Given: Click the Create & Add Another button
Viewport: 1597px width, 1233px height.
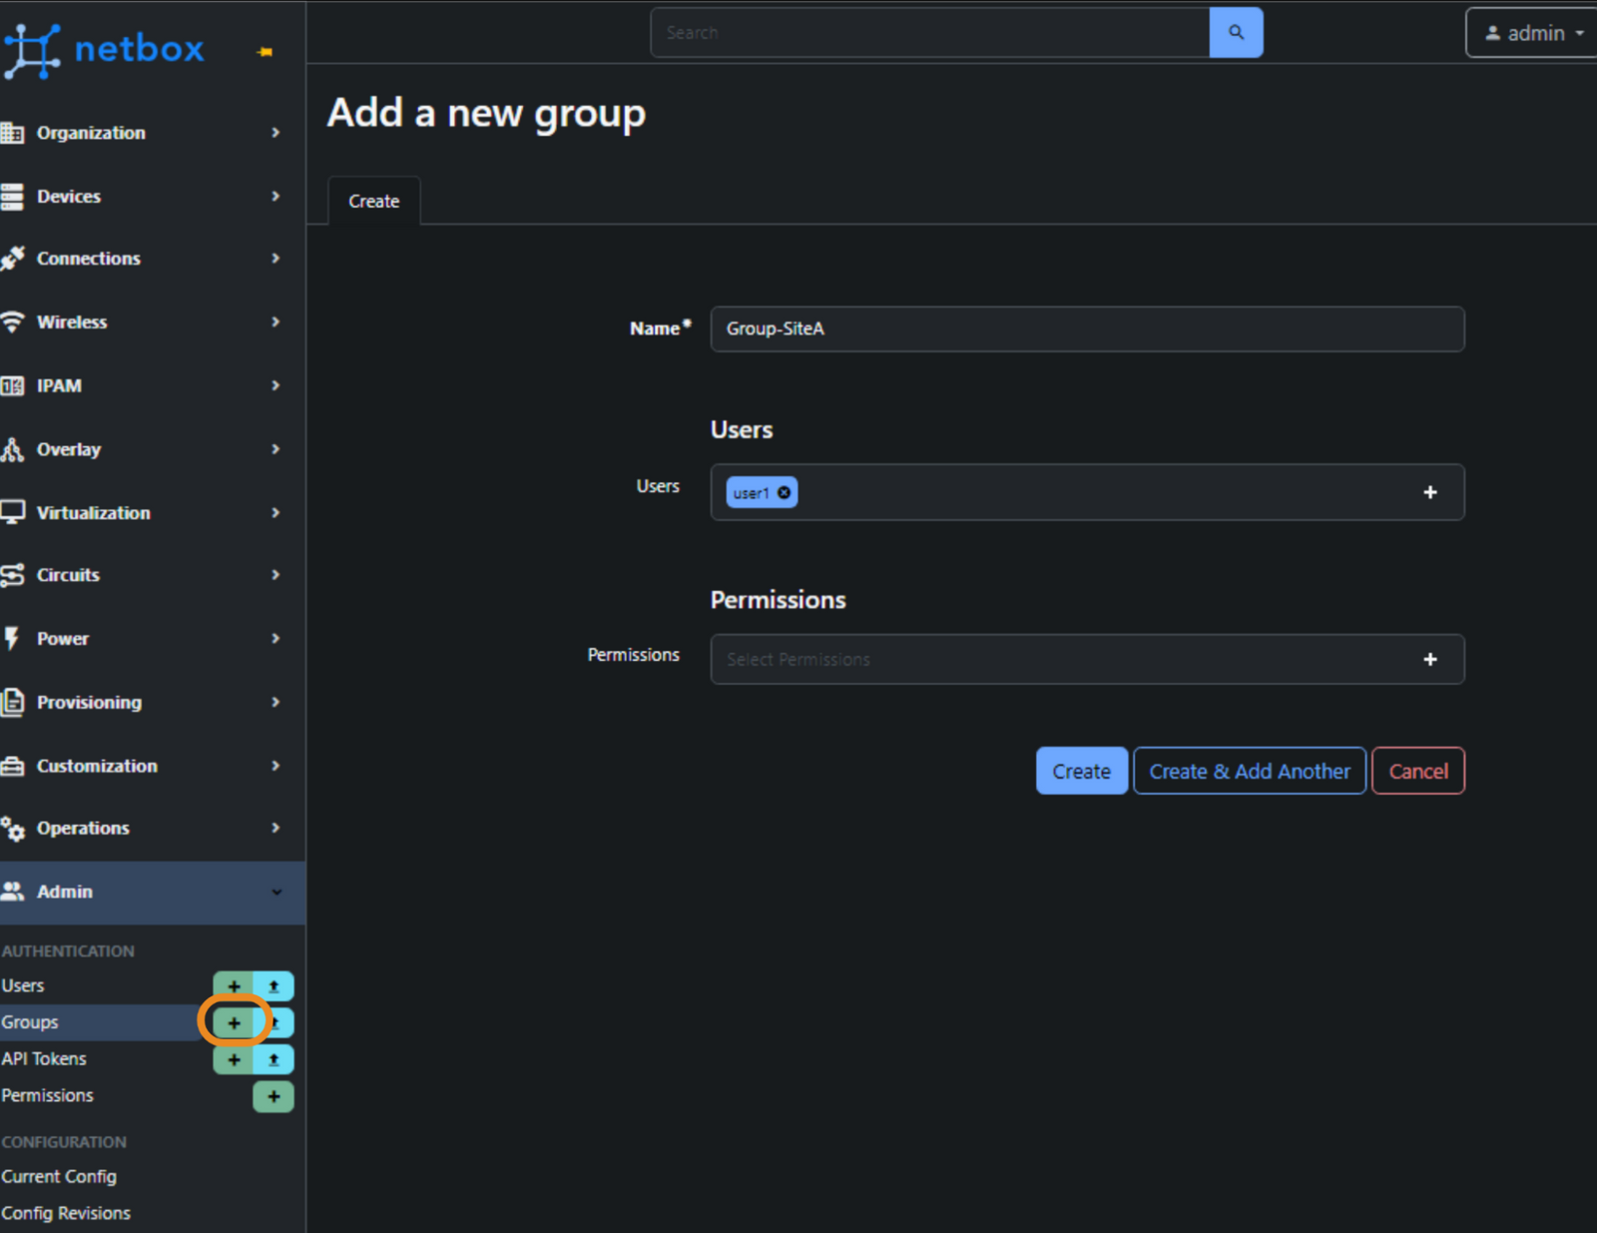Looking at the screenshot, I should (1249, 771).
